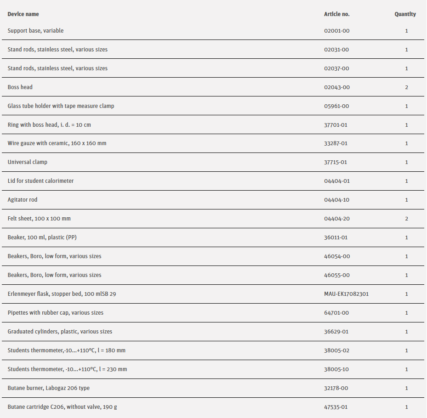Image resolution: width=427 pixels, height=418 pixels.
Task: Click article number MAU-EK17082301
Action: click(x=346, y=294)
